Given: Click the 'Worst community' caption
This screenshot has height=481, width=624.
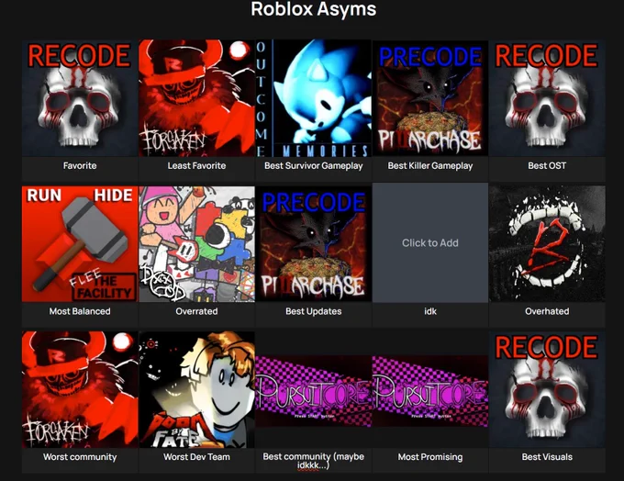Looking at the screenshot, I should click(80, 457).
